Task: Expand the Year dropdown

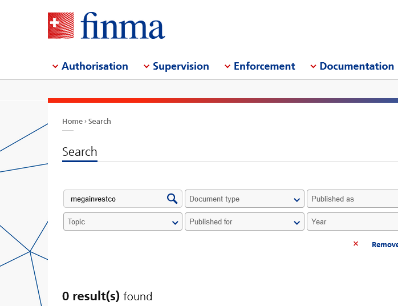Action: tap(352, 222)
